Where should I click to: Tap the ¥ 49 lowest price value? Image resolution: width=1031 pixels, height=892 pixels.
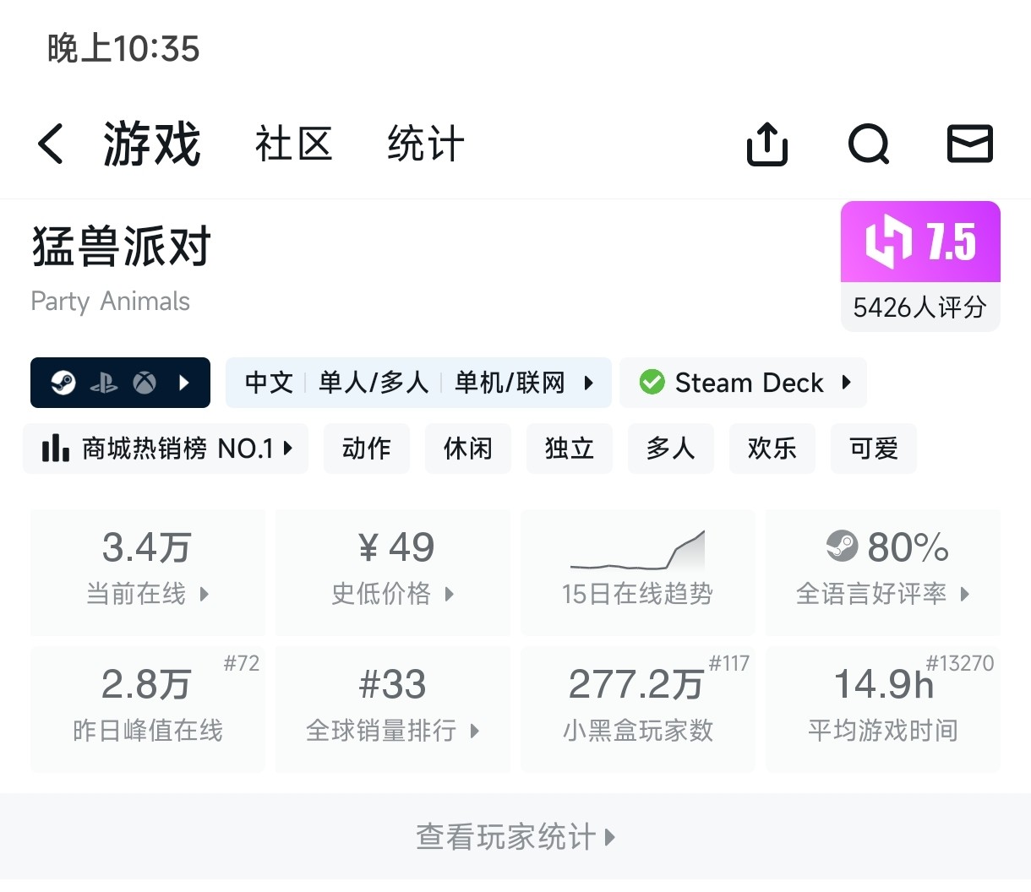395,547
